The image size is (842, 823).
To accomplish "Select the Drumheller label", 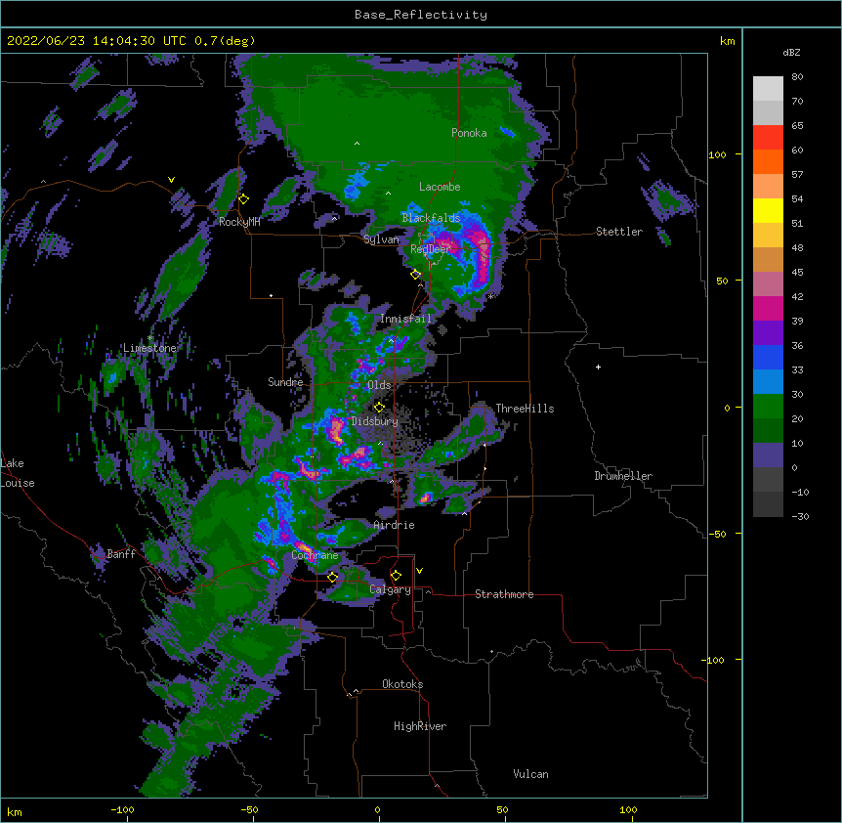I will pyautogui.click(x=623, y=476).
